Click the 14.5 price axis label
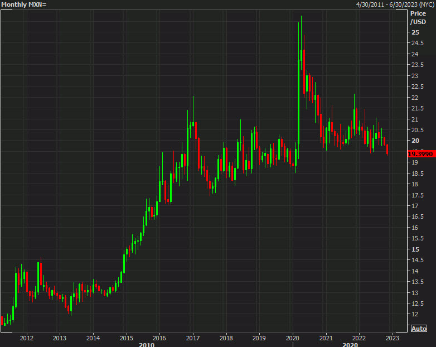436x347 pixels. pyautogui.click(x=418, y=260)
